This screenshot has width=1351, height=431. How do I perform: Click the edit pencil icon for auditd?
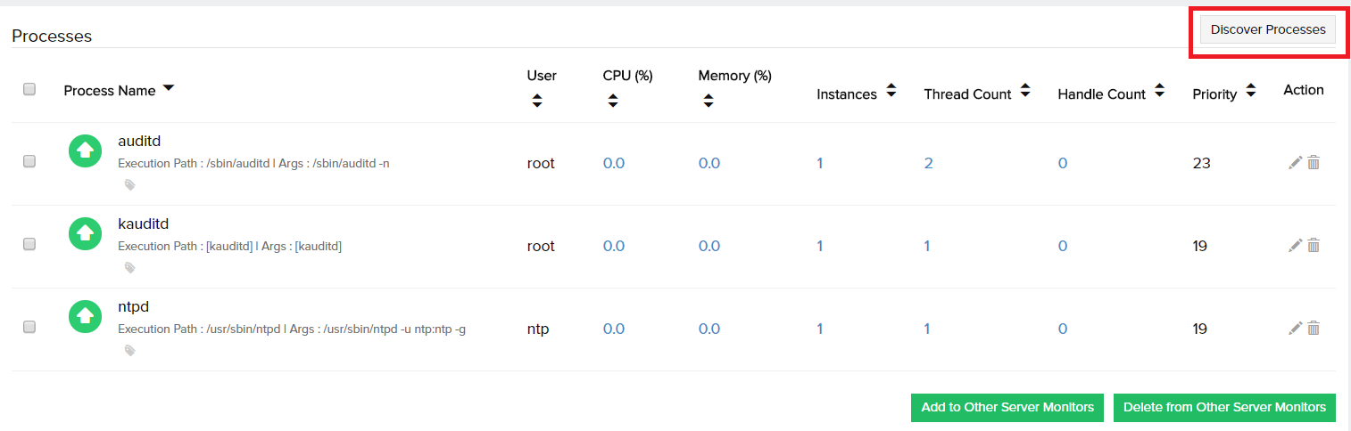coord(1295,163)
